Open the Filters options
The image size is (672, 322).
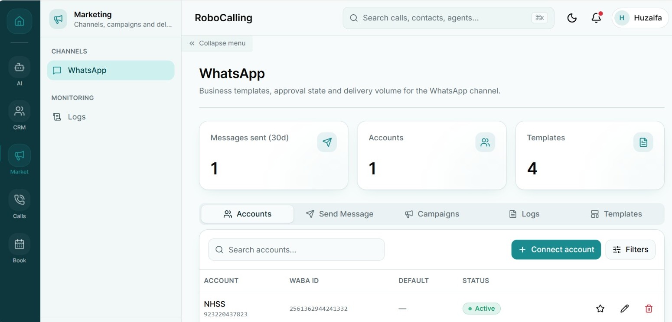pyautogui.click(x=630, y=250)
